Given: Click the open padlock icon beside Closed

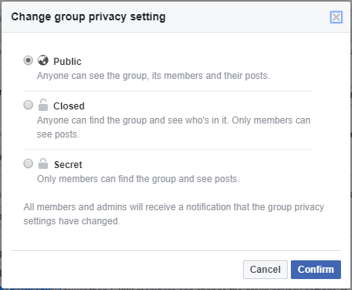Looking at the screenshot, I should [x=43, y=105].
